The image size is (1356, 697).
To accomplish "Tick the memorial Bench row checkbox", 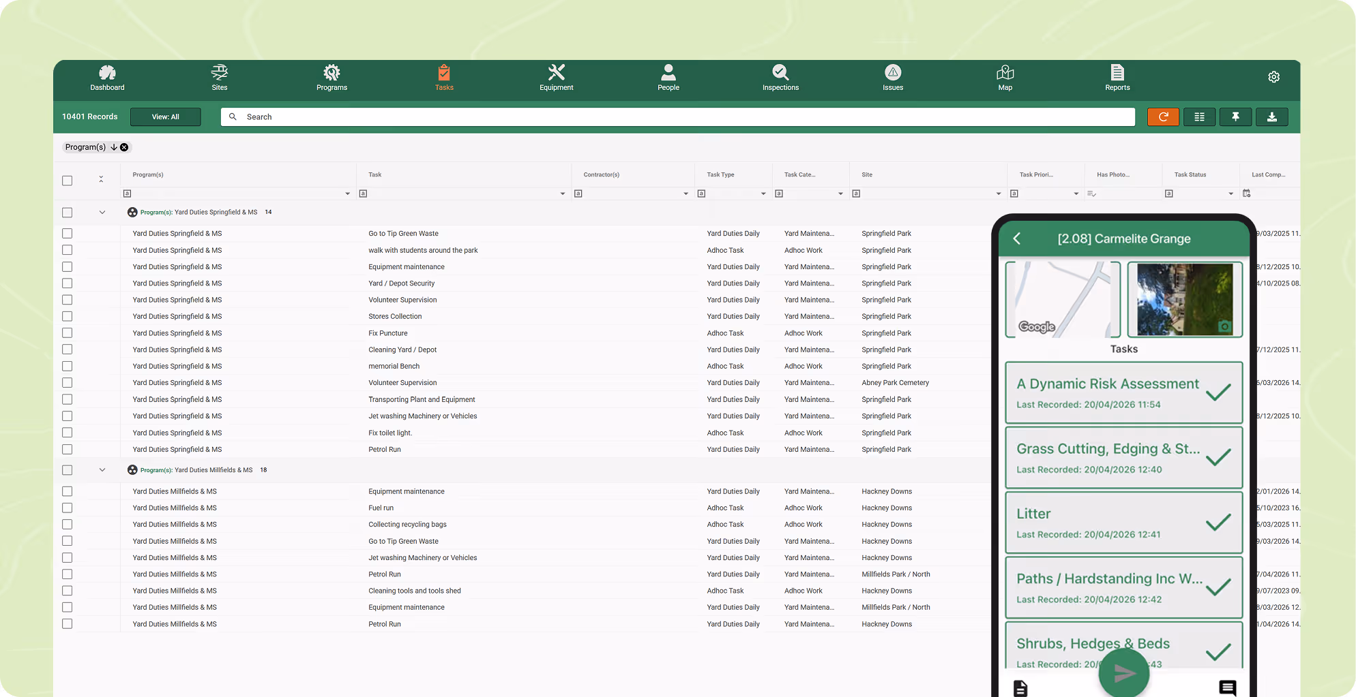I will tap(67, 367).
